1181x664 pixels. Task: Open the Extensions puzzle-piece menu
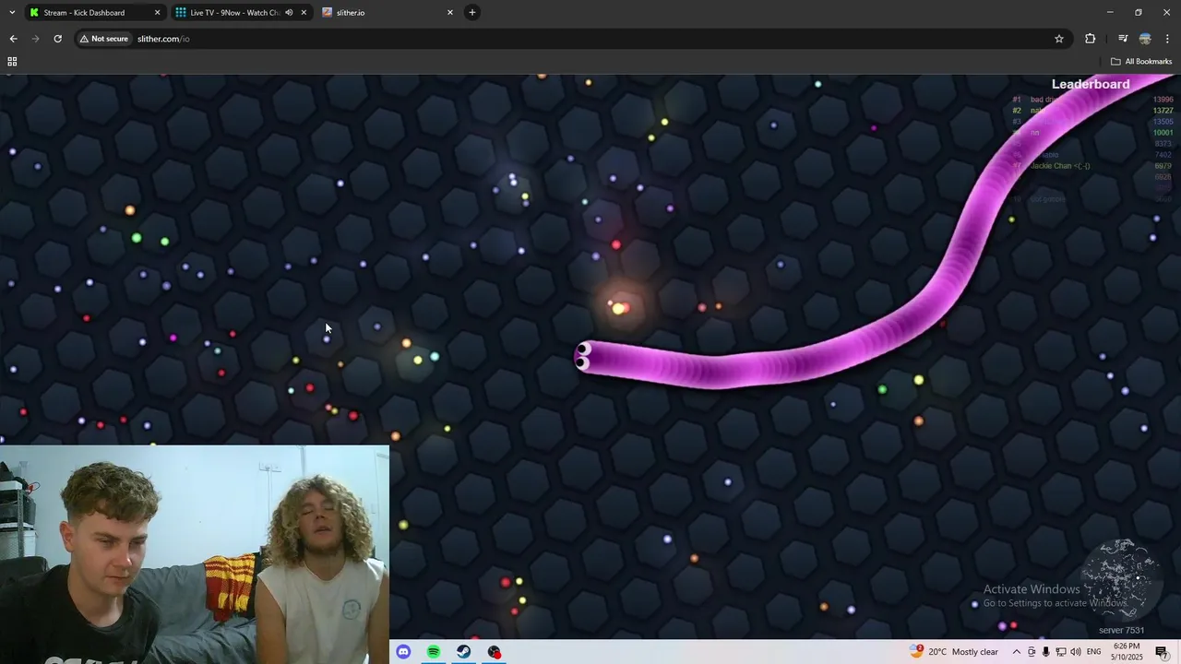point(1091,39)
